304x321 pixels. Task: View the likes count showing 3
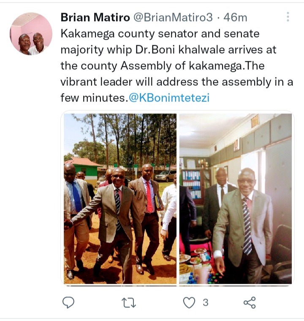(x=206, y=302)
